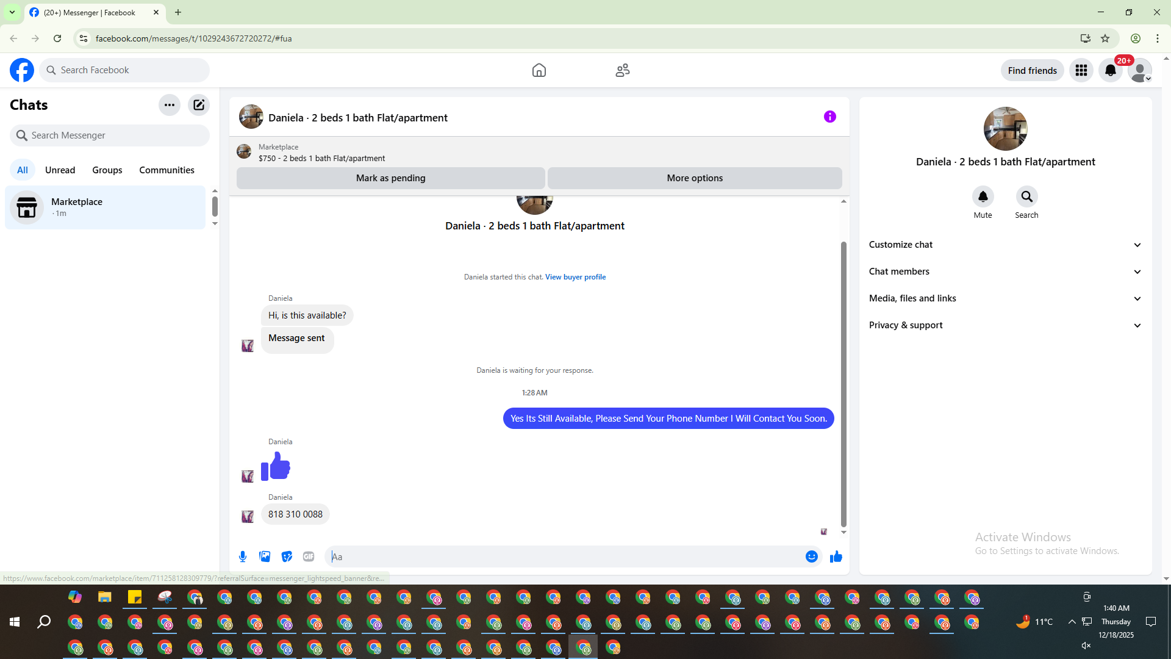The height and width of the screenshot is (659, 1171).
Task: Attach a photo using the image icon
Action: tap(265, 556)
